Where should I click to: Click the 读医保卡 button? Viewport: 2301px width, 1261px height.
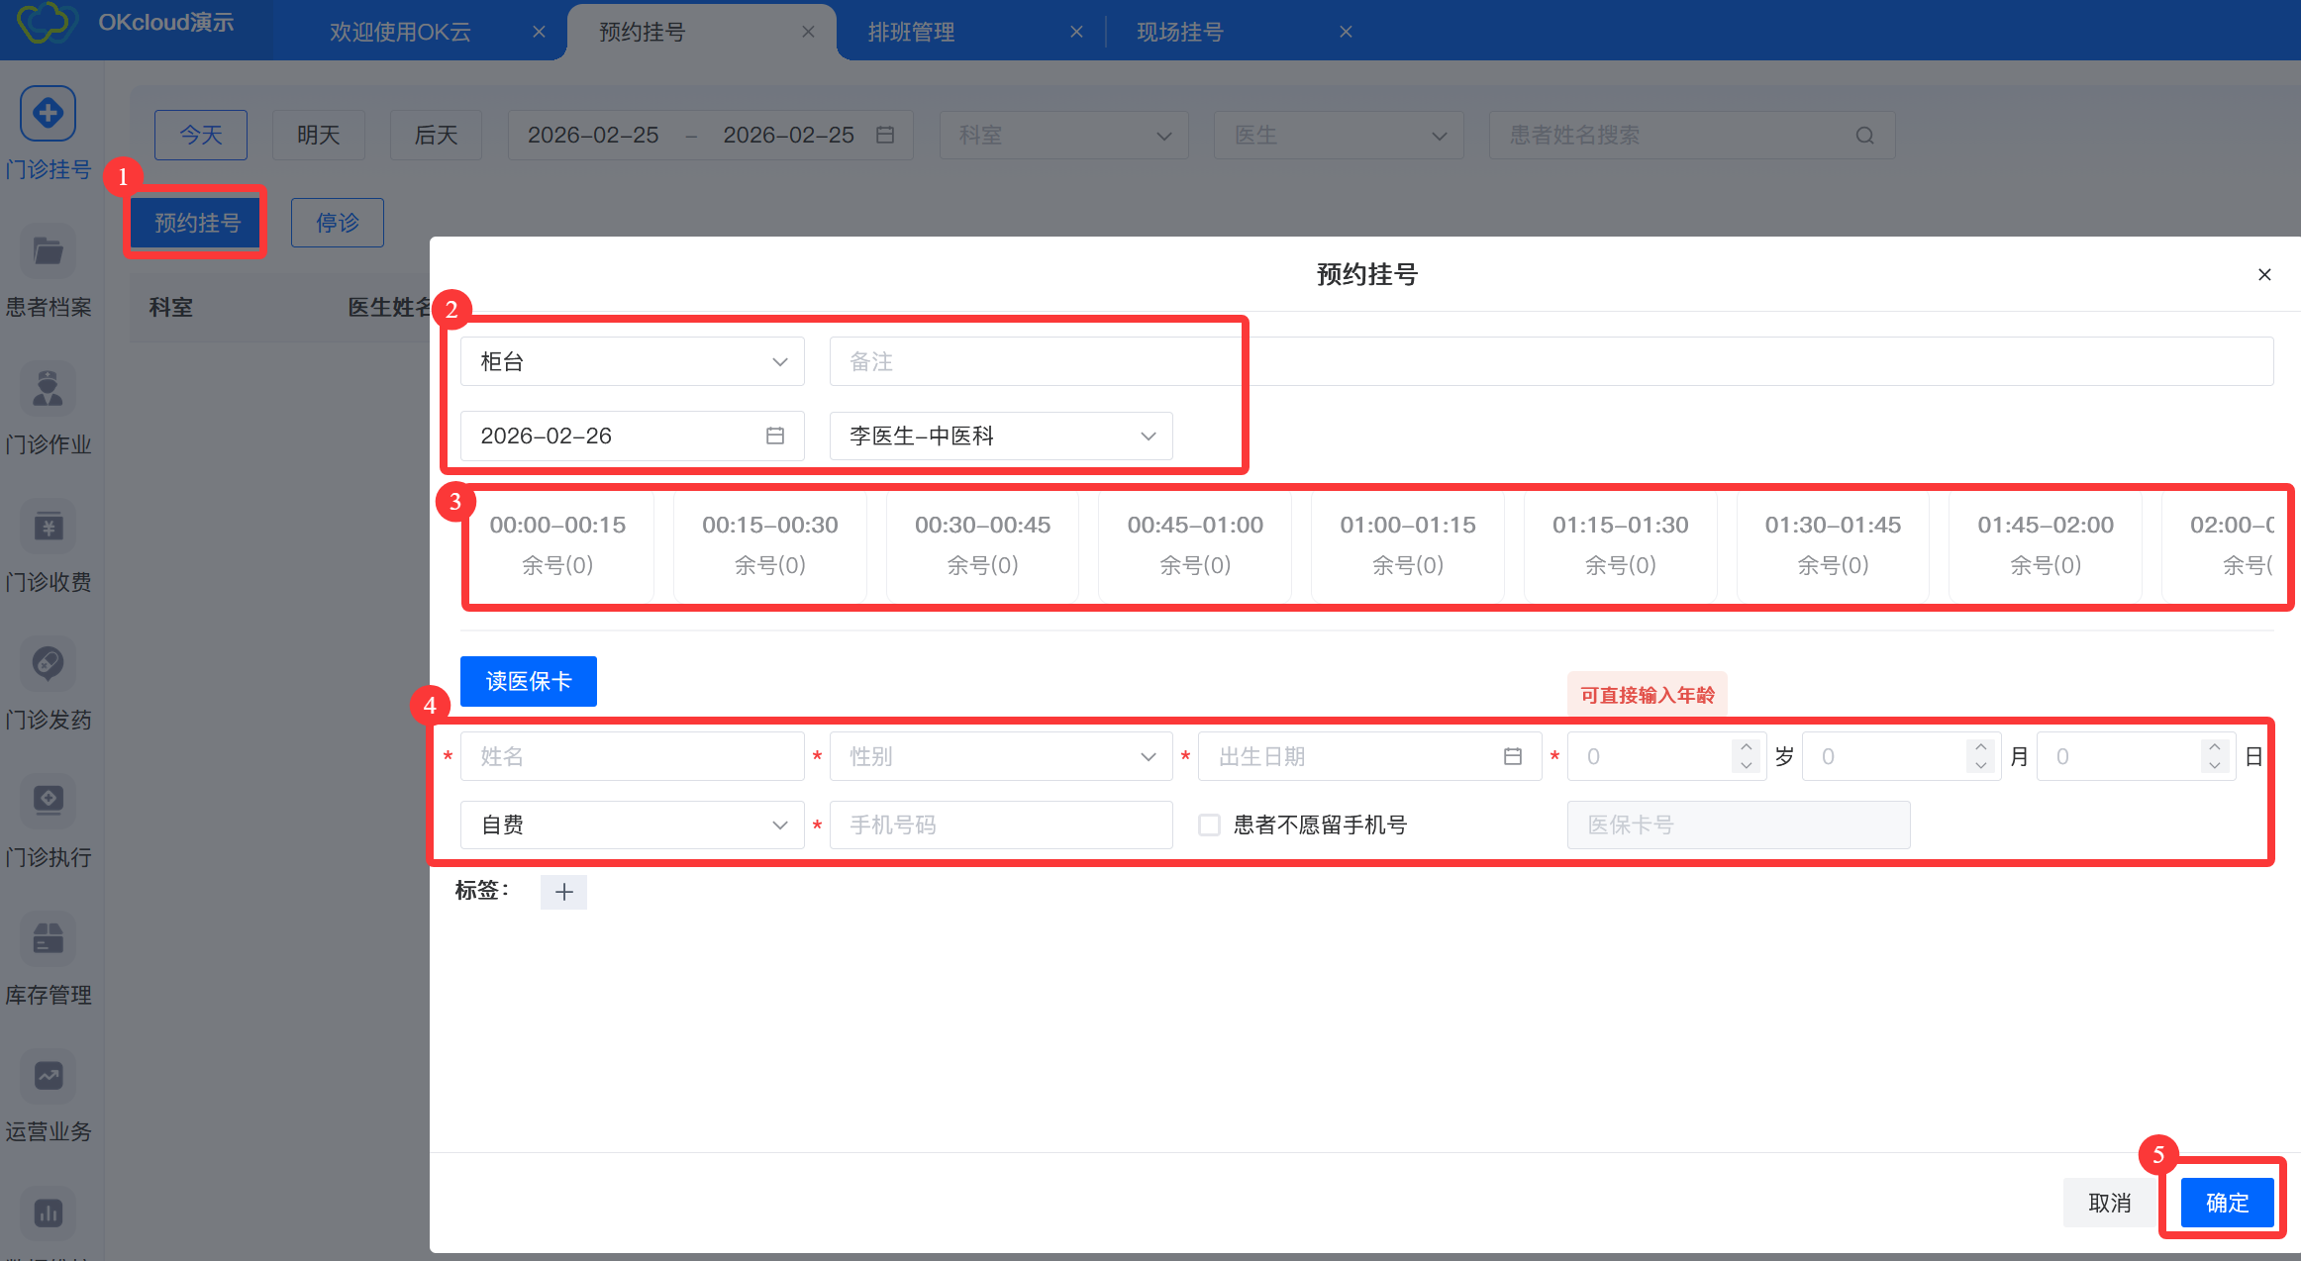(528, 681)
